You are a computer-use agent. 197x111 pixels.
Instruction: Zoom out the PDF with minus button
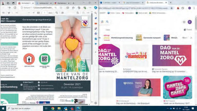click(29, 13)
